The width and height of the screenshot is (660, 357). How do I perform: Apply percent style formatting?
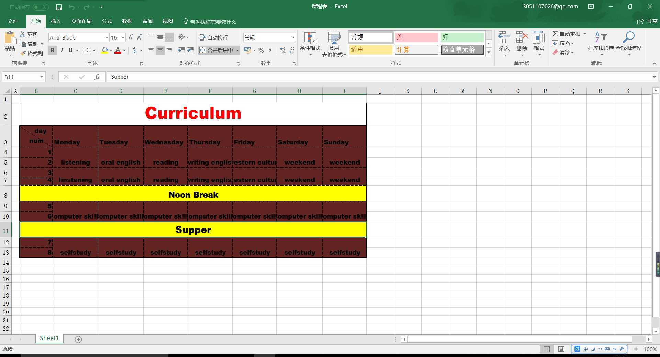click(x=261, y=50)
